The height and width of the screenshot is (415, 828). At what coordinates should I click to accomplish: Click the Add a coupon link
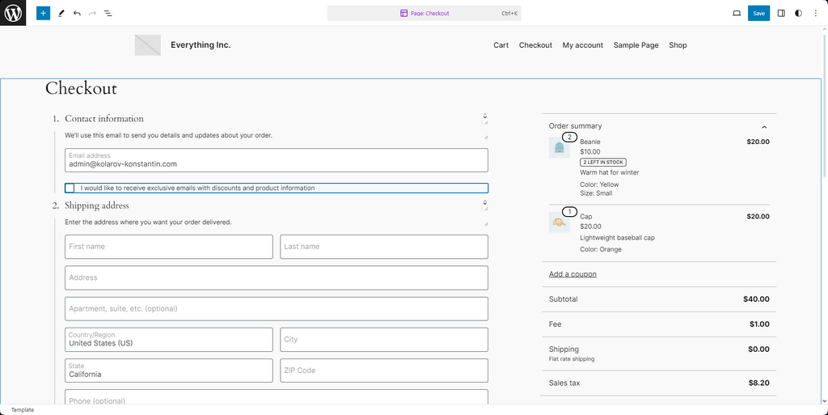click(x=572, y=274)
